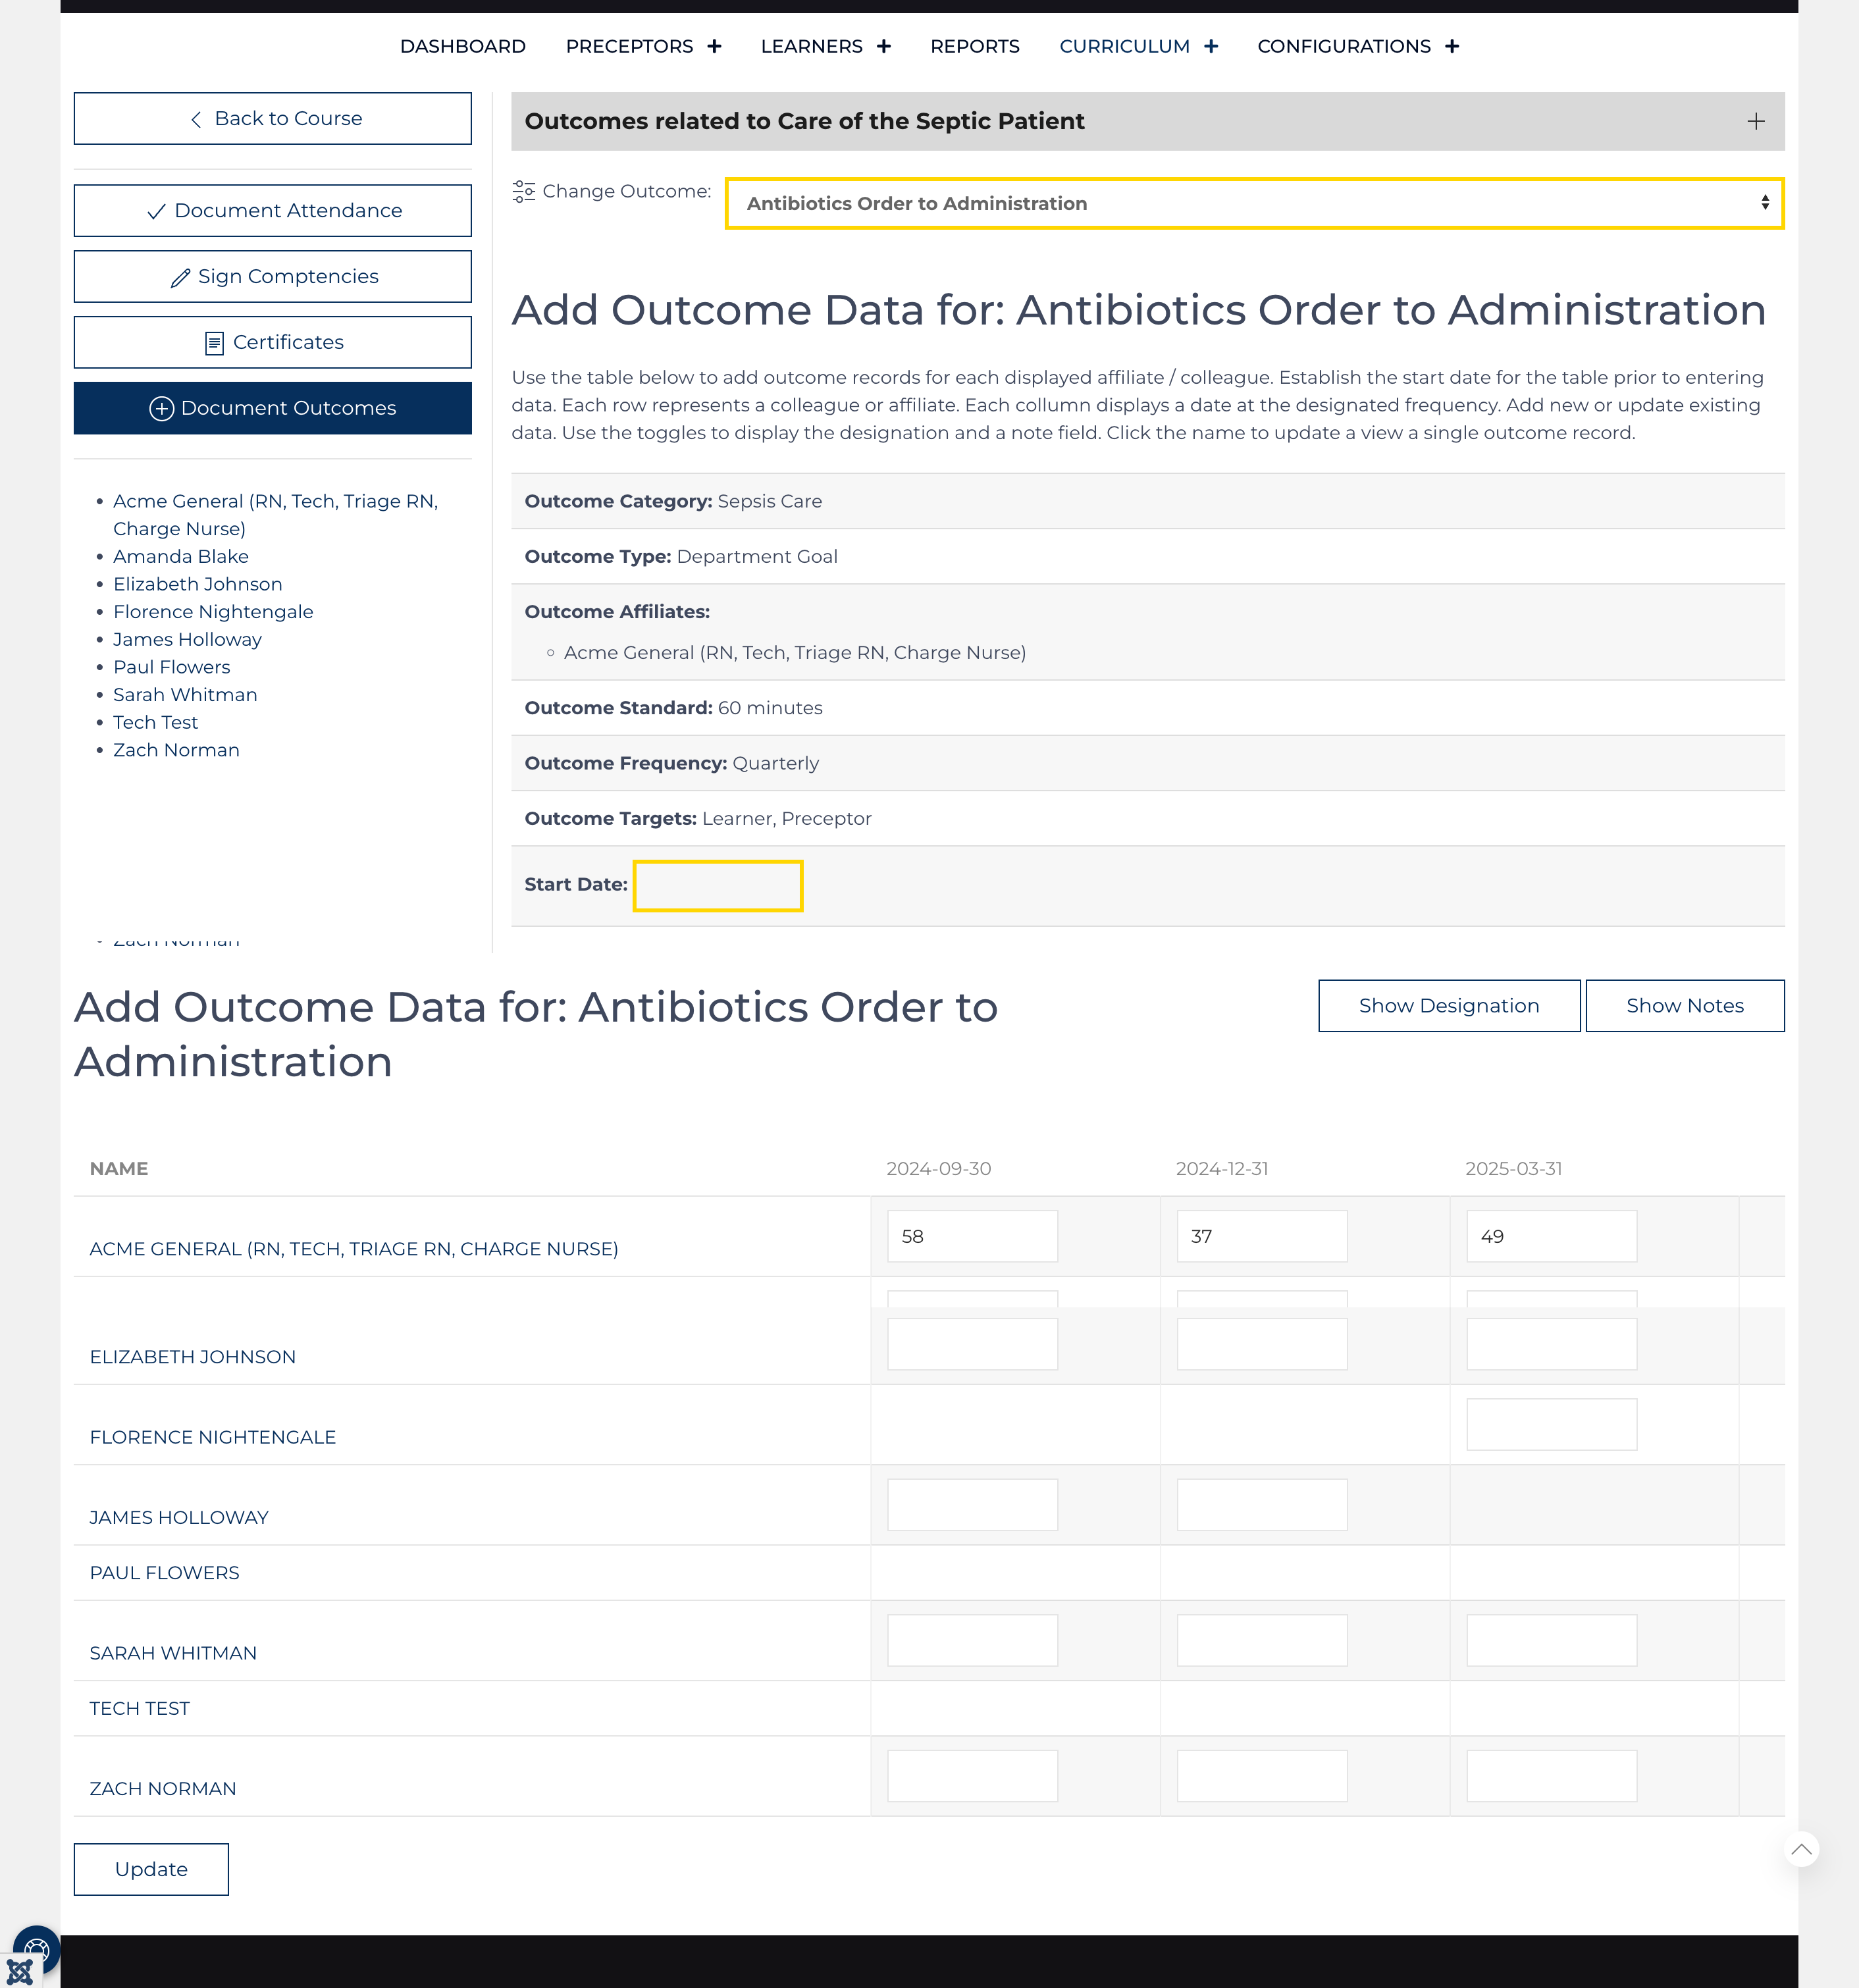Open the Dashboard menu item

tap(462, 46)
